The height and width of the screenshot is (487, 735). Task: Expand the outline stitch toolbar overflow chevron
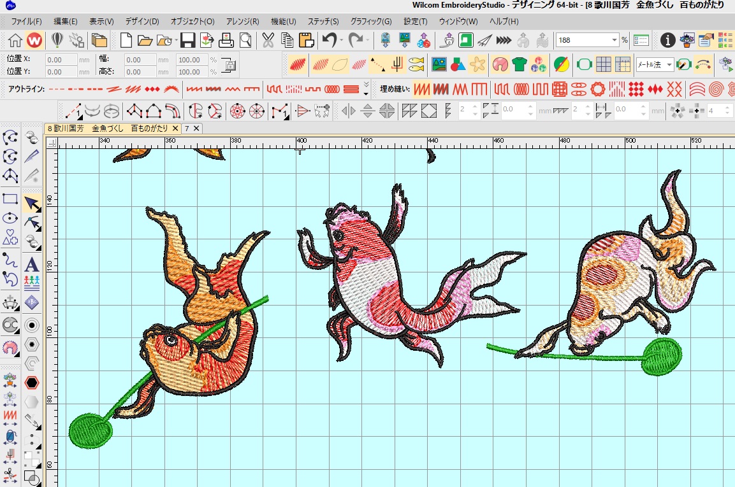(366, 89)
